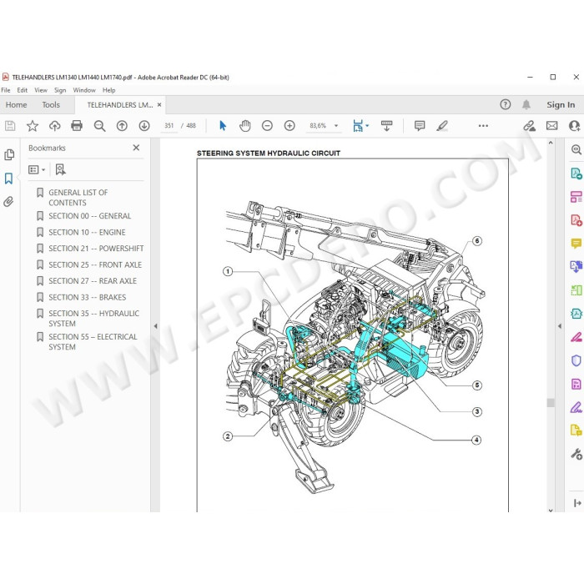Viewport: 584px width, 584px height.
Task: Open search magnifier tool at top of right pane
Action: tap(576, 149)
